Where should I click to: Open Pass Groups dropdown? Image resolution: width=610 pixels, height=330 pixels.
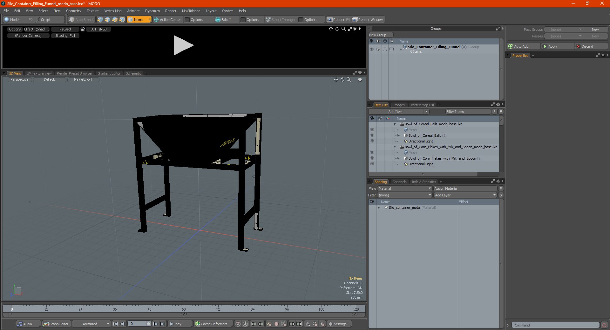click(563, 30)
